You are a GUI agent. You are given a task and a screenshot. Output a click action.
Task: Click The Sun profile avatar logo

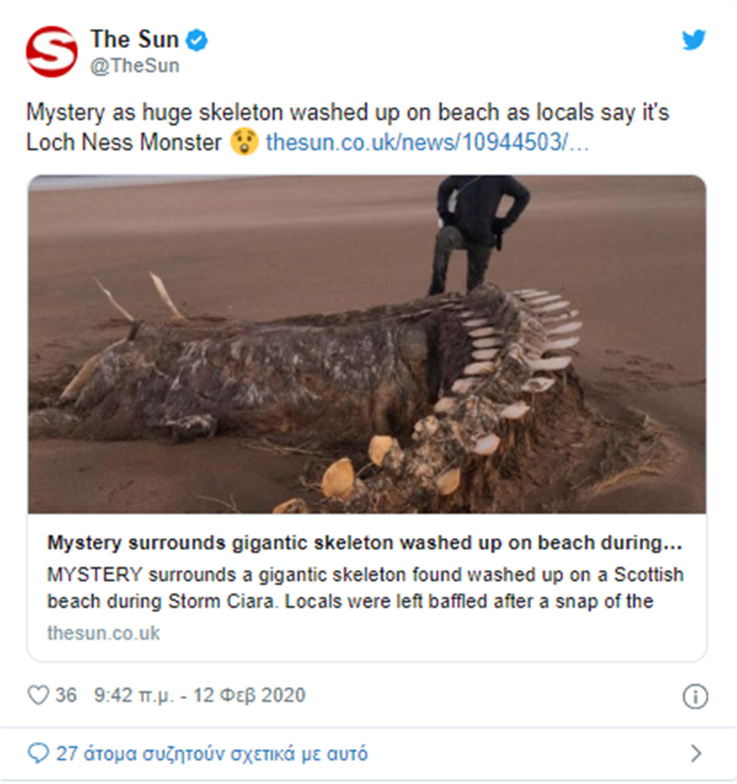coord(52,52)
